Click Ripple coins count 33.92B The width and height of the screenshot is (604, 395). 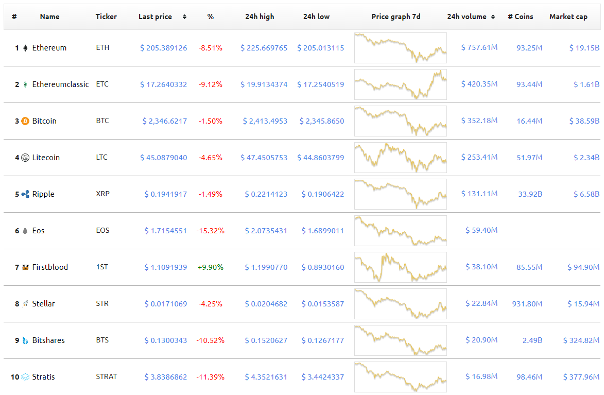tap(530, 194)
